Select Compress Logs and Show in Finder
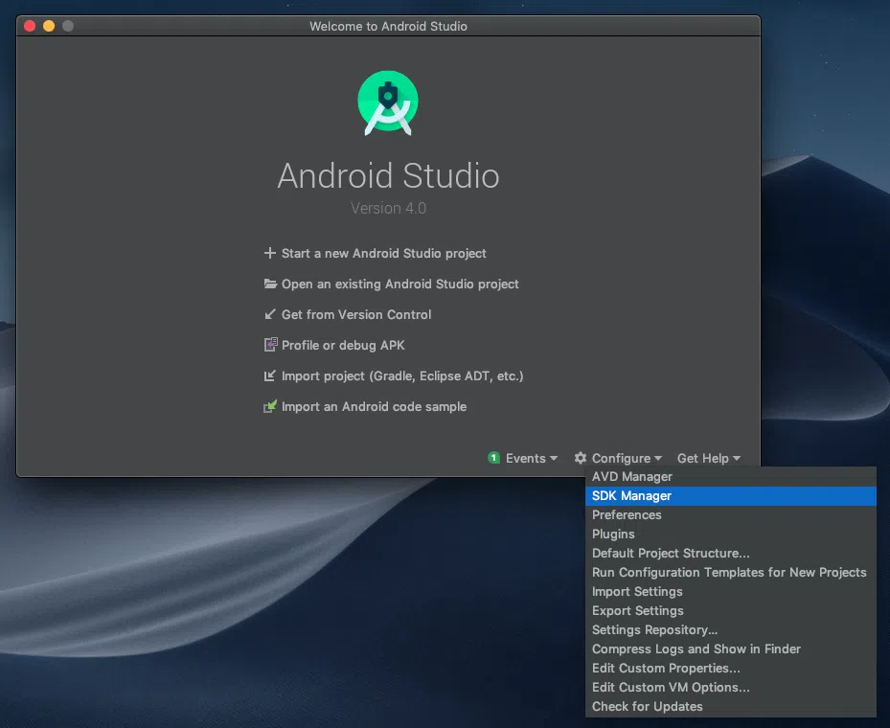This screenshot has width=890, height=728. coord(731,649)
